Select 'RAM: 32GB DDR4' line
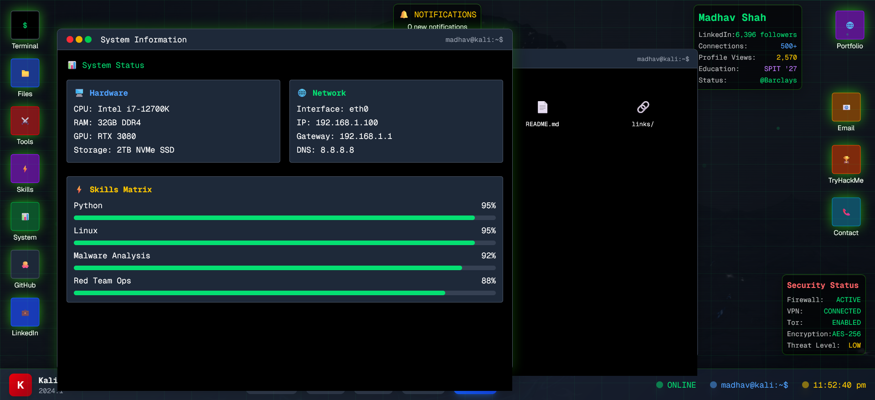Image resolution: width=875 pixels, height=400 pixels. click(107, 123)
